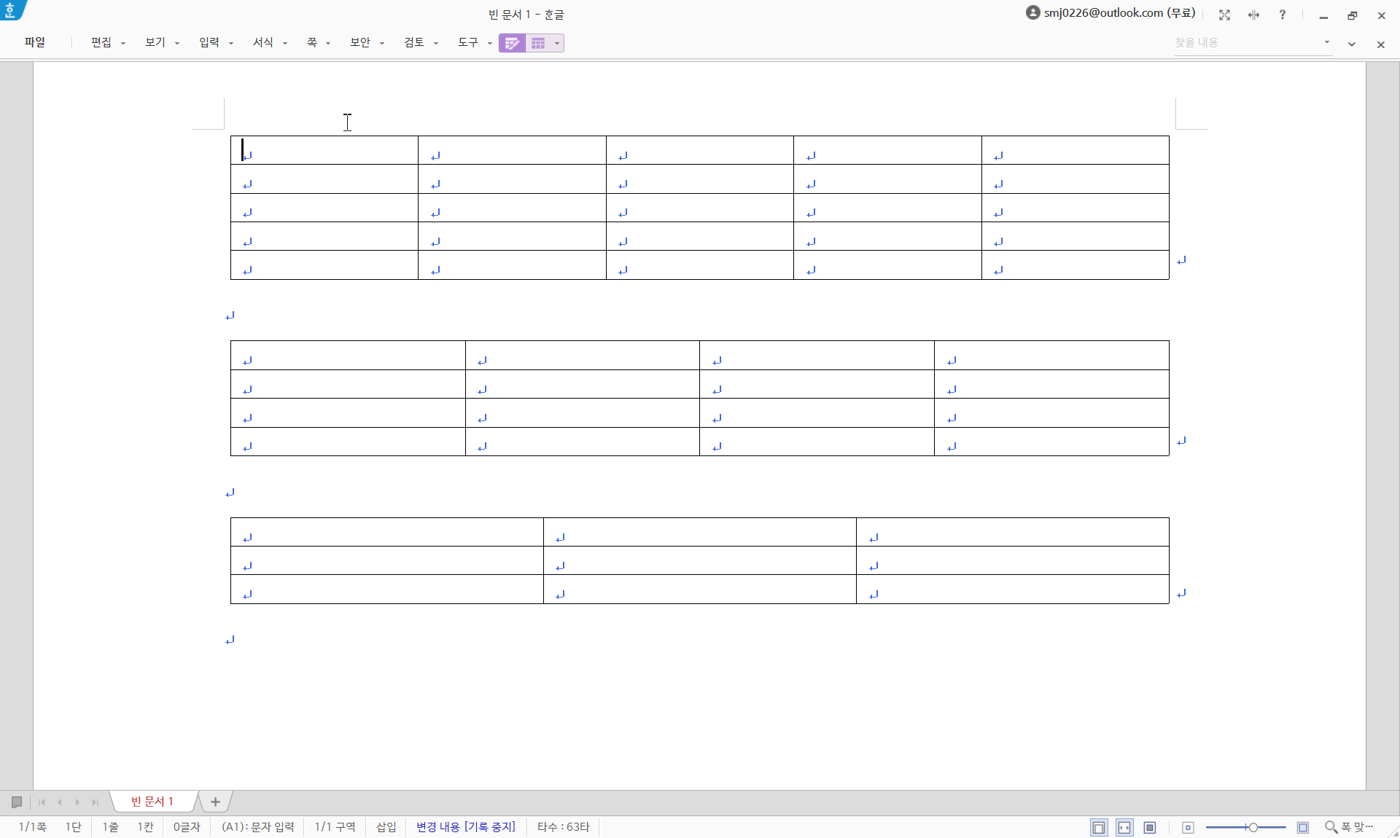This screenshot has width=1400, height=838.
Task: Open the 서식 menu
Action: [263, 42]
